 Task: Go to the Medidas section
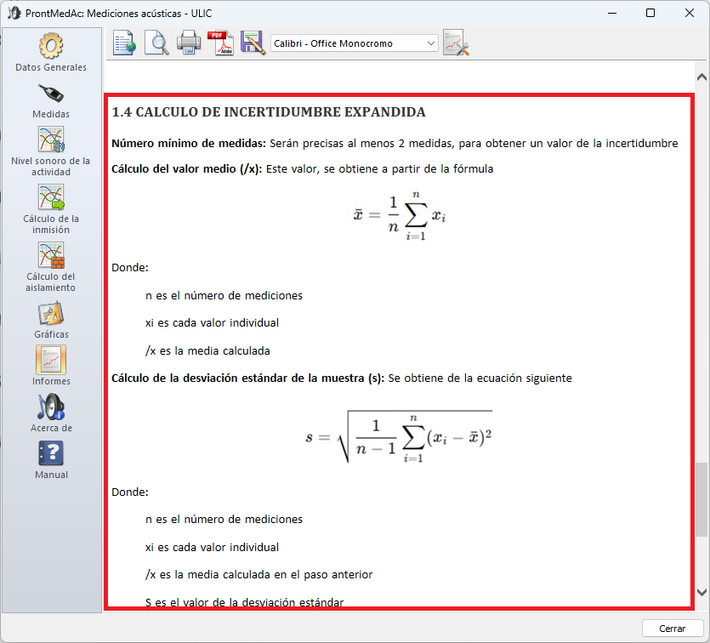click(x=50, y=94)
